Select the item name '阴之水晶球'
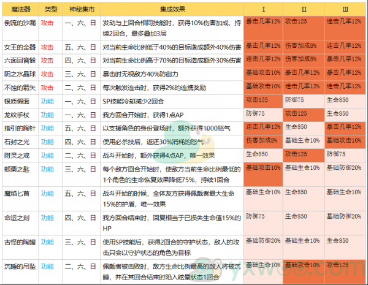Image resolution: width=368 pixels, height=285 pixels. tap(20, 74)
